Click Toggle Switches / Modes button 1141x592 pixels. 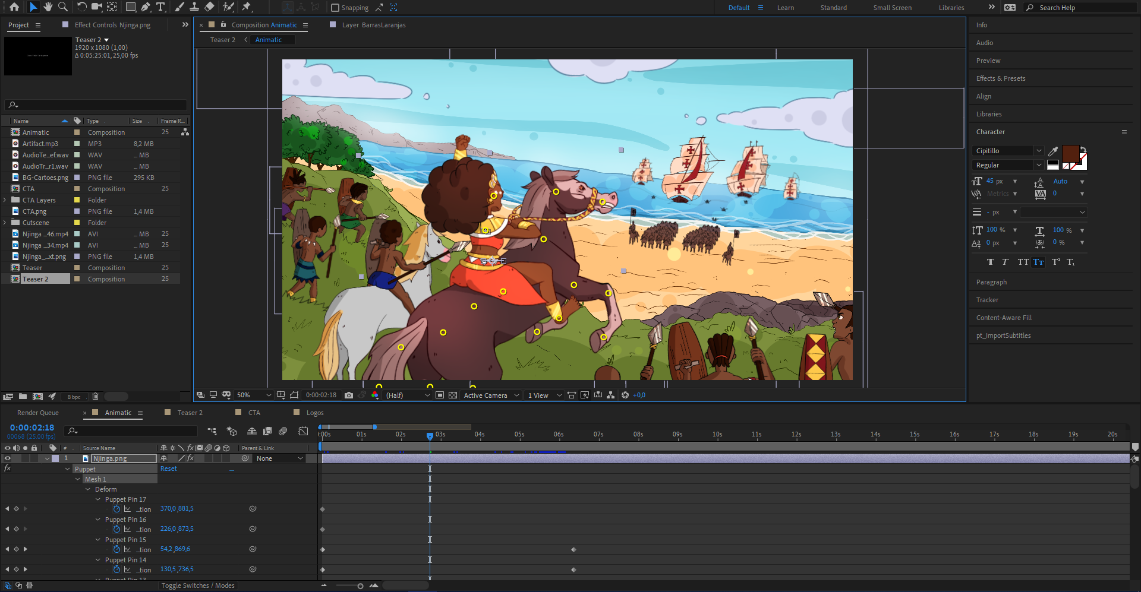click(198, 585)
